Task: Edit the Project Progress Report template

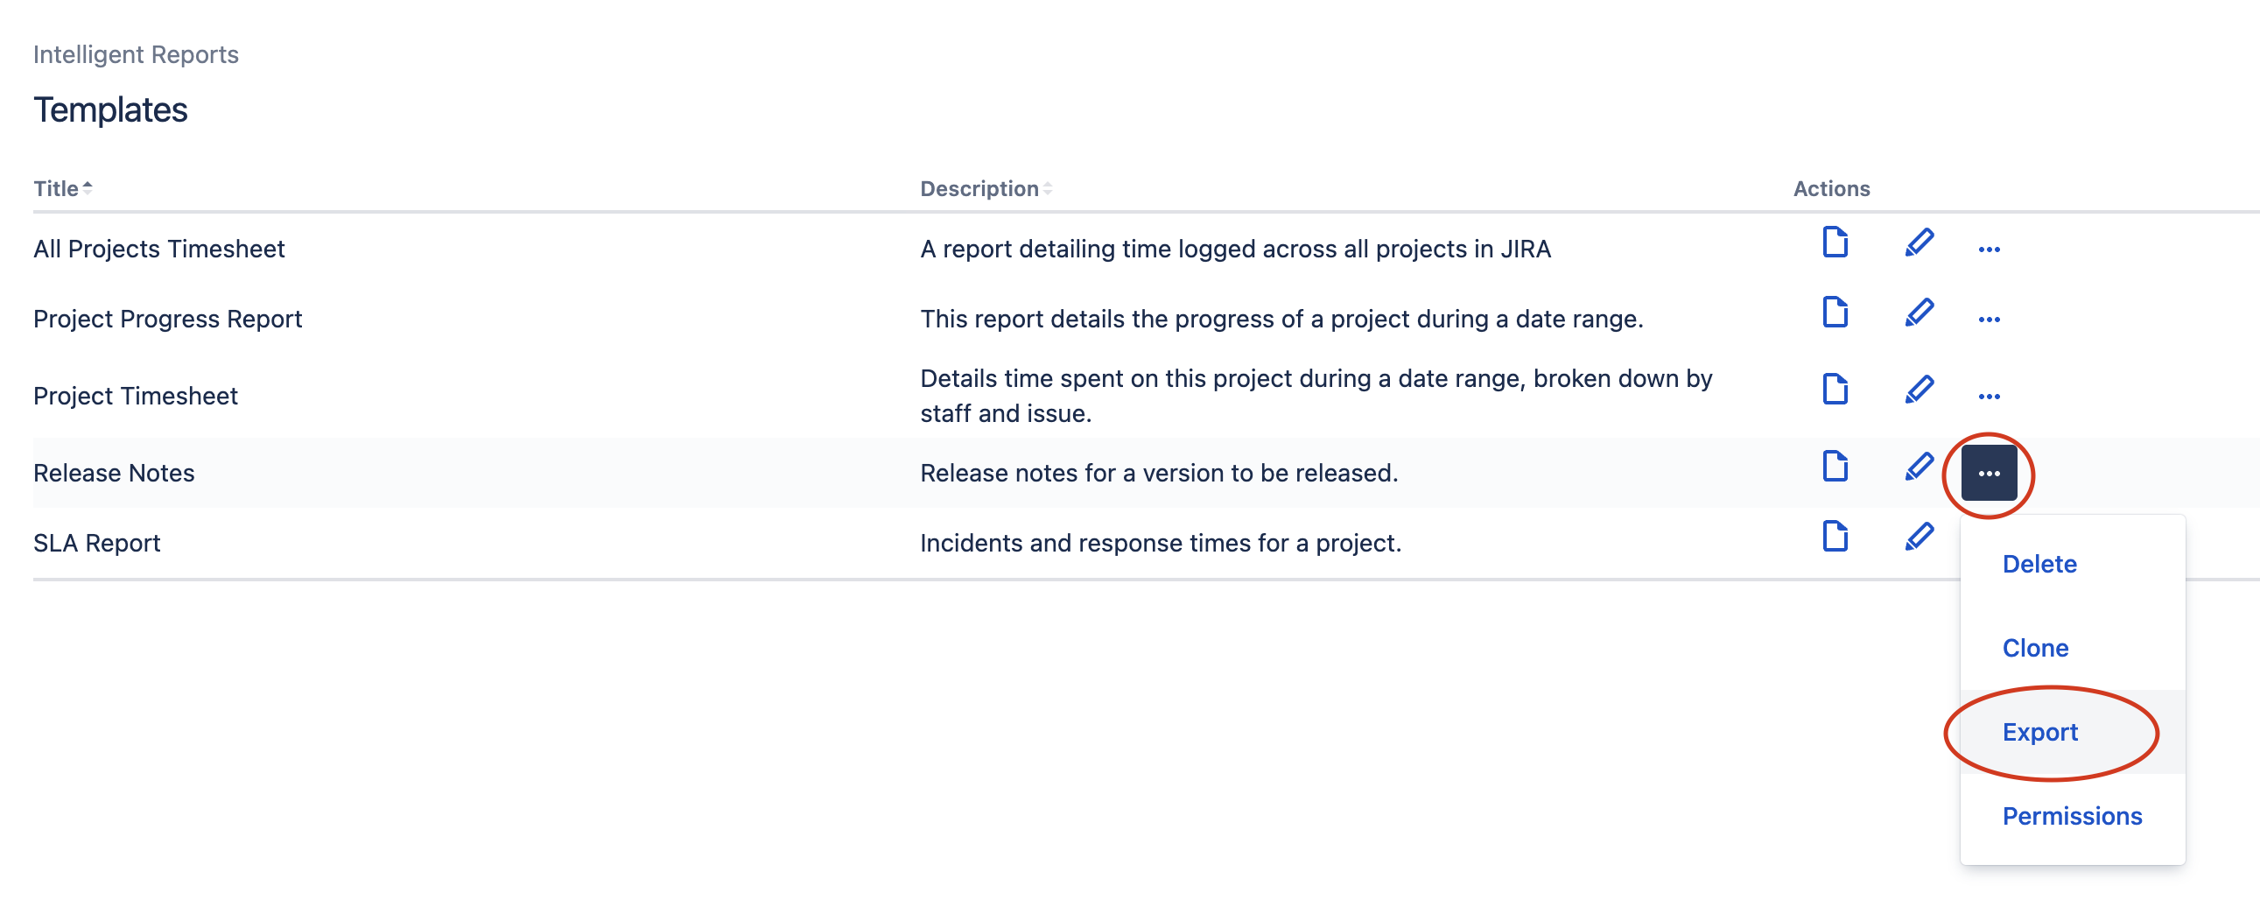Action: point(1919,313)
